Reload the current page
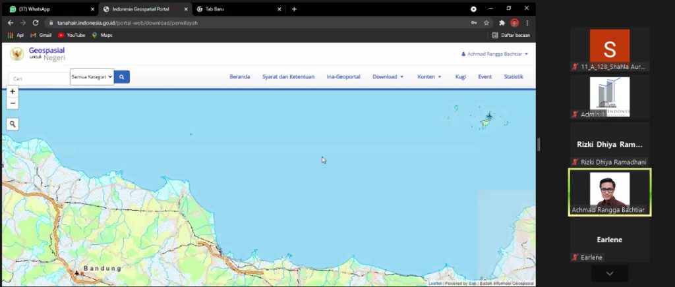The image size is (675, 287). click(x=36, y=23)
